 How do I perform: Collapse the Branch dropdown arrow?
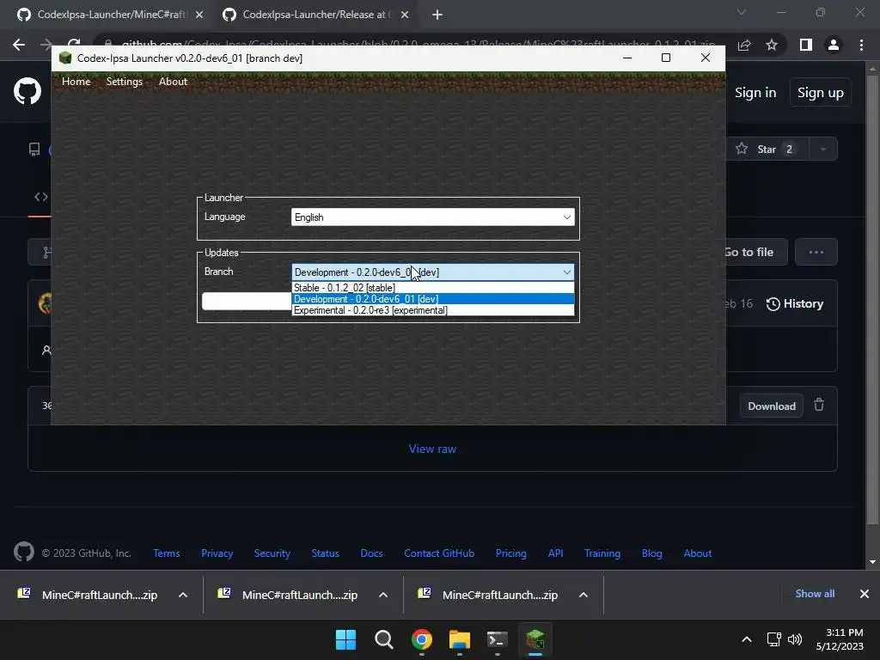(567, 272)
